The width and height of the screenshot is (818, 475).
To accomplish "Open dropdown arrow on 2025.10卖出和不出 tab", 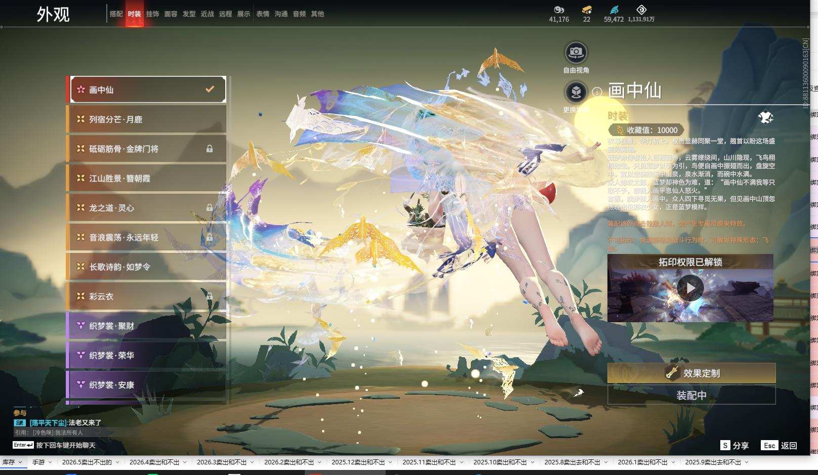I will (x=531, y=462).
